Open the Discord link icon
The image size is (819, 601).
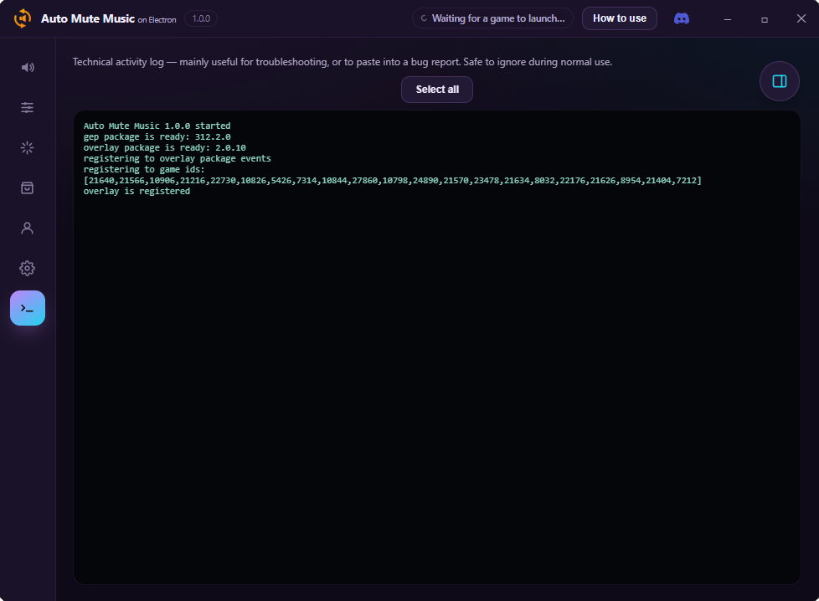pos(682,18)
